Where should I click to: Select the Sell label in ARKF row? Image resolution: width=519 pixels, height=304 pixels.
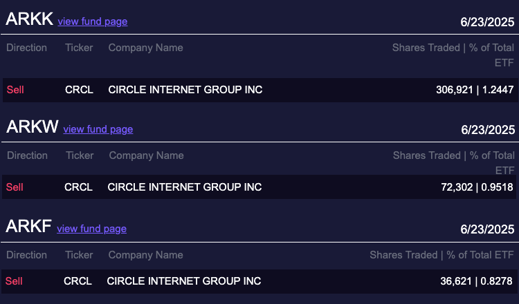14,281
